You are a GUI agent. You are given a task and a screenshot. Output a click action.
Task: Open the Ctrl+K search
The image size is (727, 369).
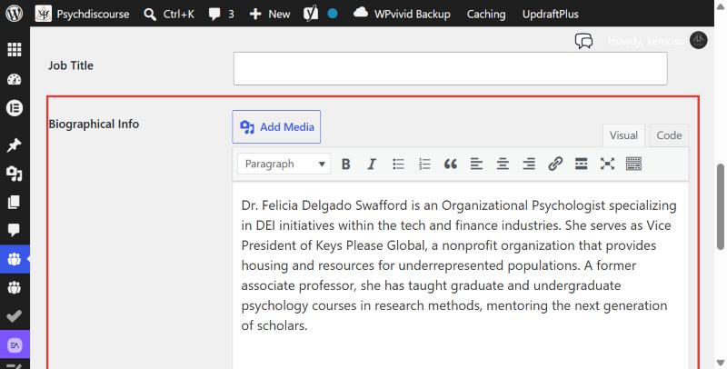coord(169,14)
